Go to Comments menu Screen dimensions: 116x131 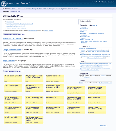coord(27,9)
